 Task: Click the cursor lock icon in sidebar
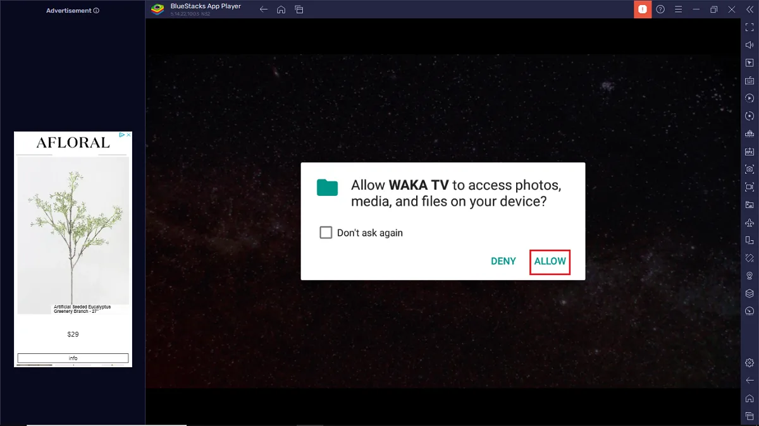tap(750, 63)
